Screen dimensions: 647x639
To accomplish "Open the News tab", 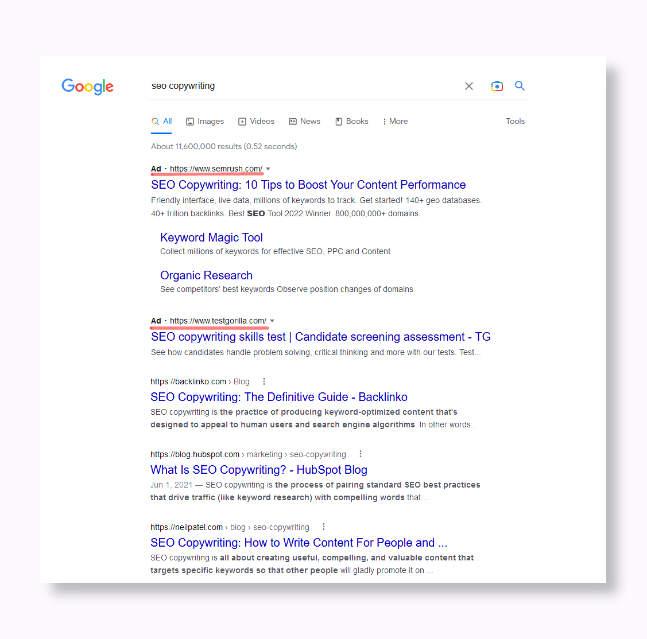I will [304, 122].
